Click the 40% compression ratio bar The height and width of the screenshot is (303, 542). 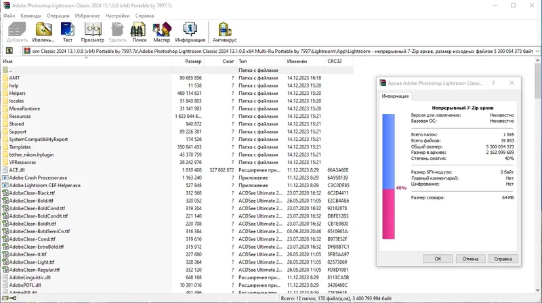pos(388,176)
